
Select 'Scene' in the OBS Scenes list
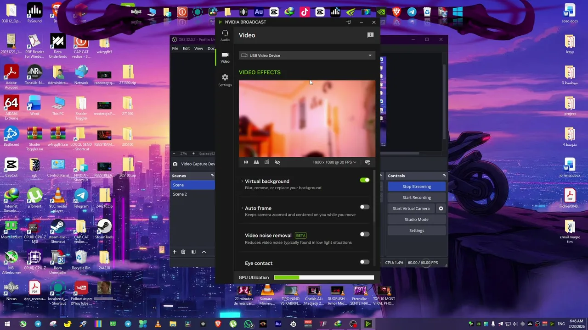(192, 185)
